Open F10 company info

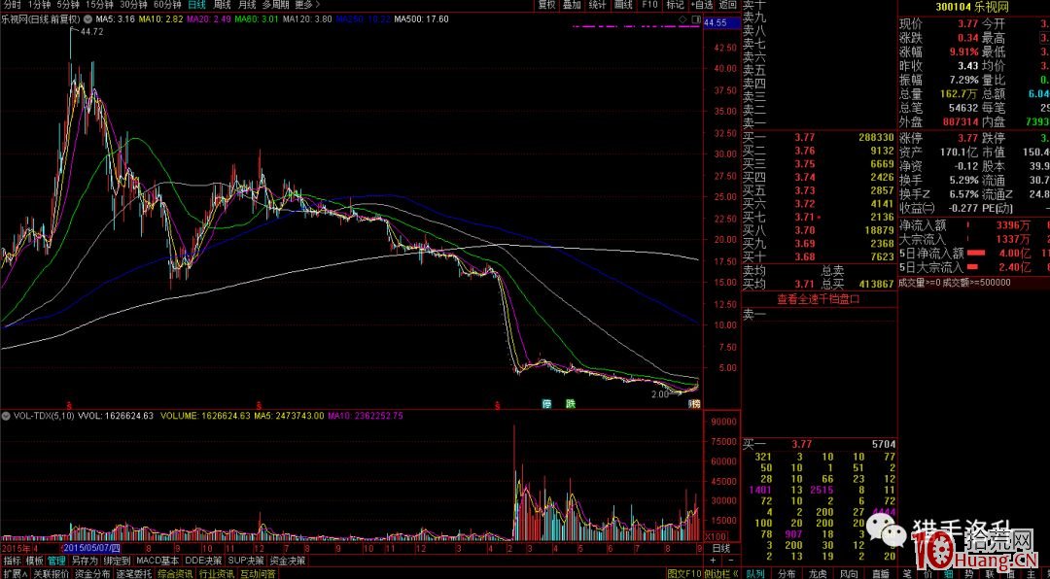[649, 5]
